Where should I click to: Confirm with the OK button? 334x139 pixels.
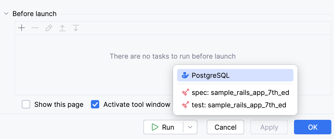point(313,127)
